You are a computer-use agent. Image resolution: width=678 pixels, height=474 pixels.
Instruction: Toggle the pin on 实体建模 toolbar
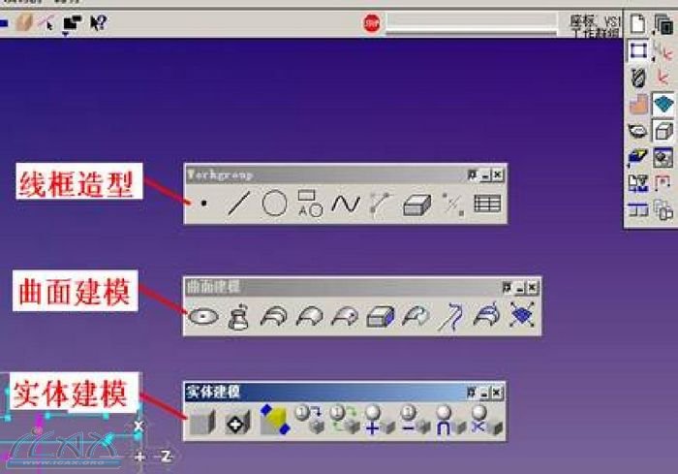point(471,393)
